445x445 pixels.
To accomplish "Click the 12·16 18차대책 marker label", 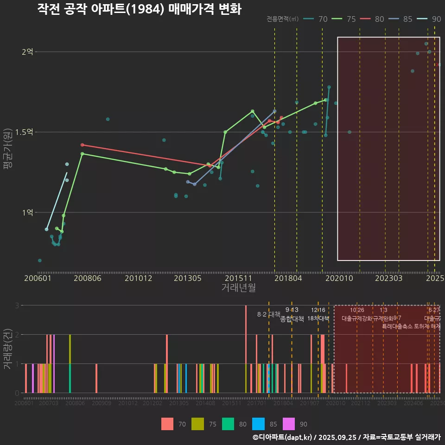I will 318,314.
